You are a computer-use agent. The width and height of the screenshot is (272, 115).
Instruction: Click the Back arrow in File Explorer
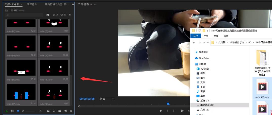point(194,43)
